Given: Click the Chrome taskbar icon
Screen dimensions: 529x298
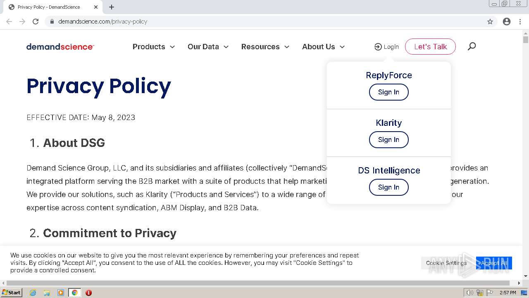Looking at the screenshot, I should [74, 293].
